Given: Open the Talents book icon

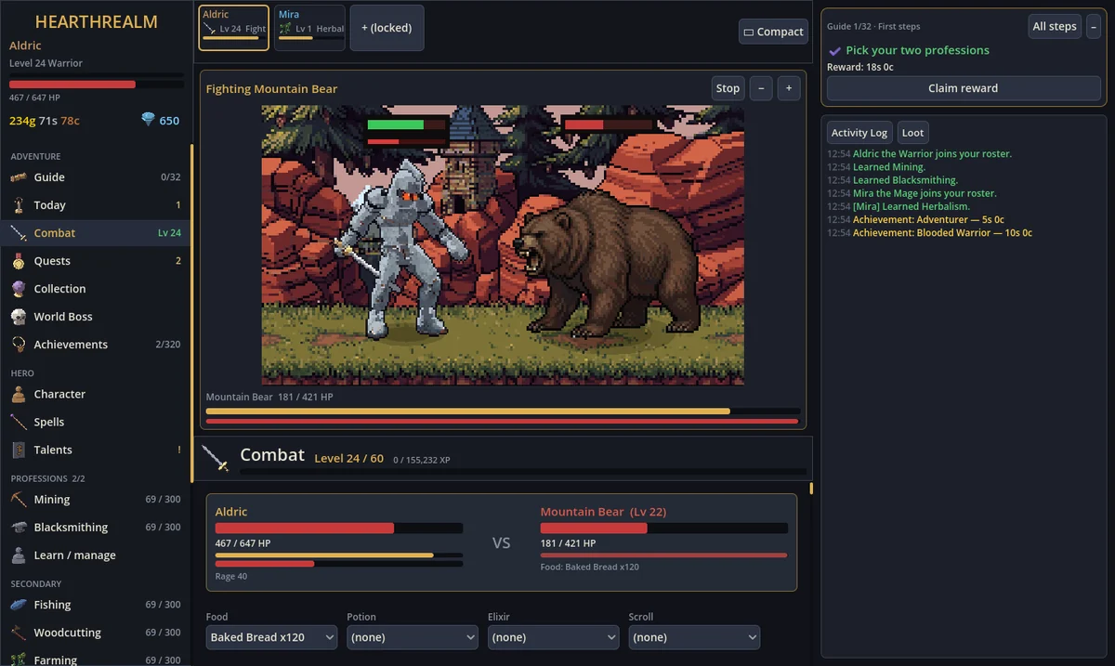Looking at the screenshot, I should coord(19,451).
